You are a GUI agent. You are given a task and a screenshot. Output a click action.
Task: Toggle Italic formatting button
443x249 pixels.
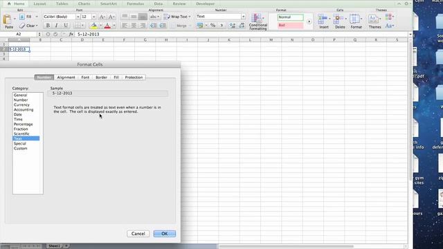[57, 26]
